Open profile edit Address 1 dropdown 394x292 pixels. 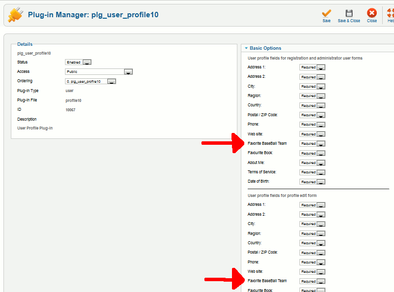pyautogui.click(x=312, y=205)
